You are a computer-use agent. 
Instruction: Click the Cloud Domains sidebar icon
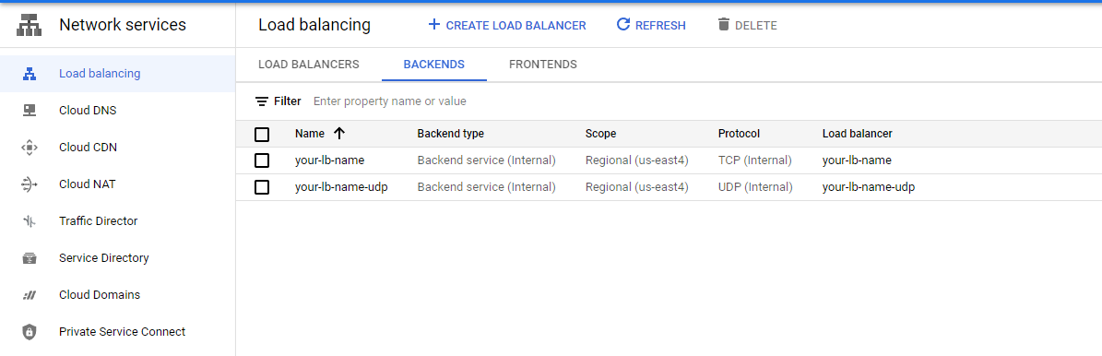29,295
